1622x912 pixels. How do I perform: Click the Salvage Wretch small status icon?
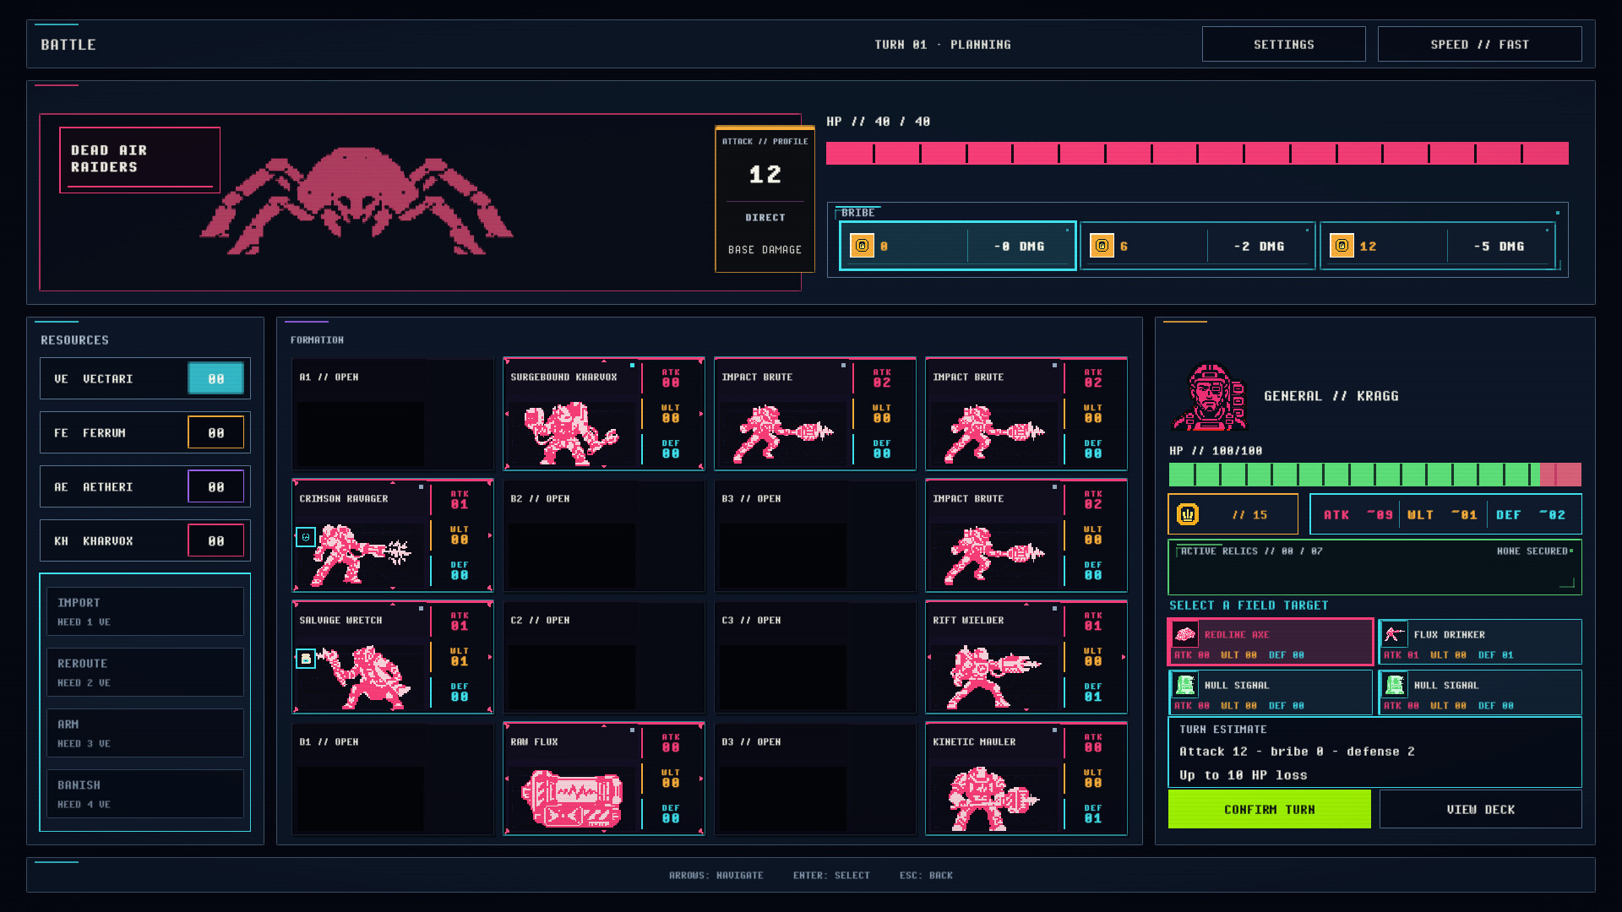[x=306, y=659]
